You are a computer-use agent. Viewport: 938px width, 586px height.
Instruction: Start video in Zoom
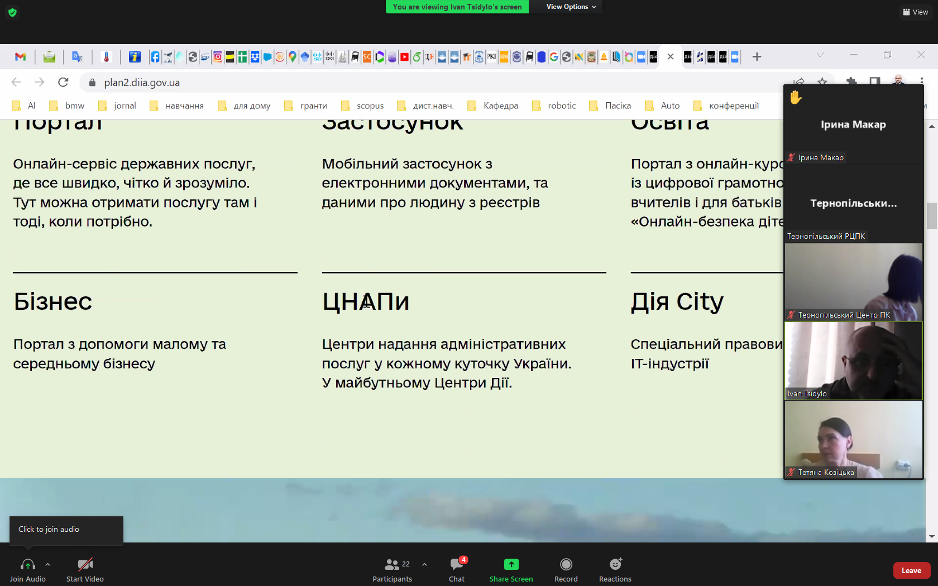pyautogui.click(x=85, y=570)
